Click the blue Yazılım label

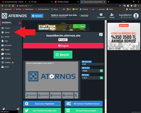pos(86,68)
